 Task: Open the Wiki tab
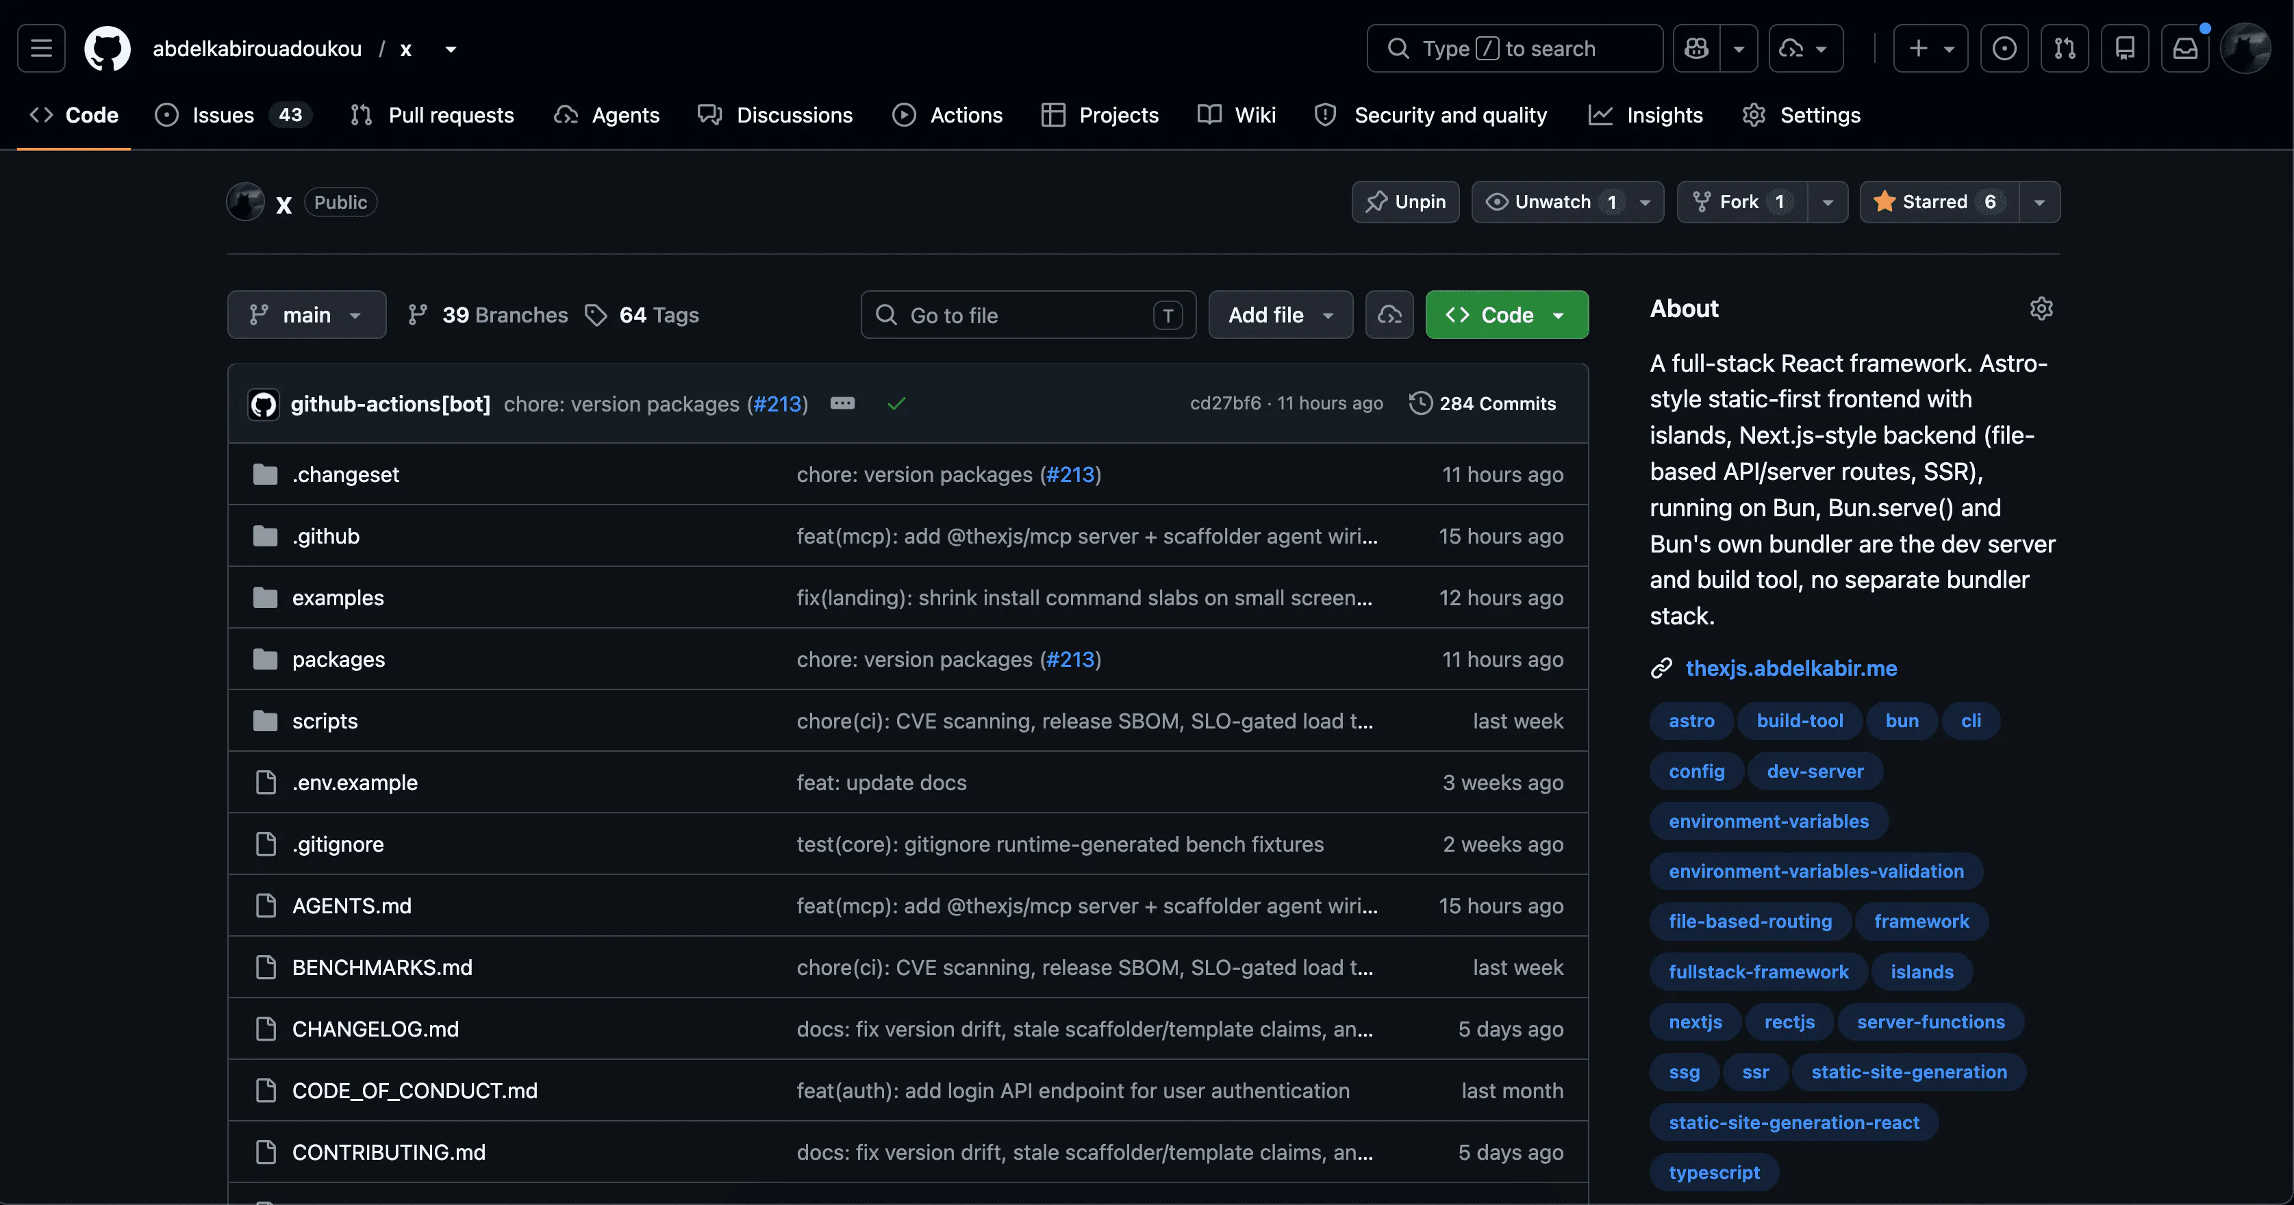[1237, 114]
